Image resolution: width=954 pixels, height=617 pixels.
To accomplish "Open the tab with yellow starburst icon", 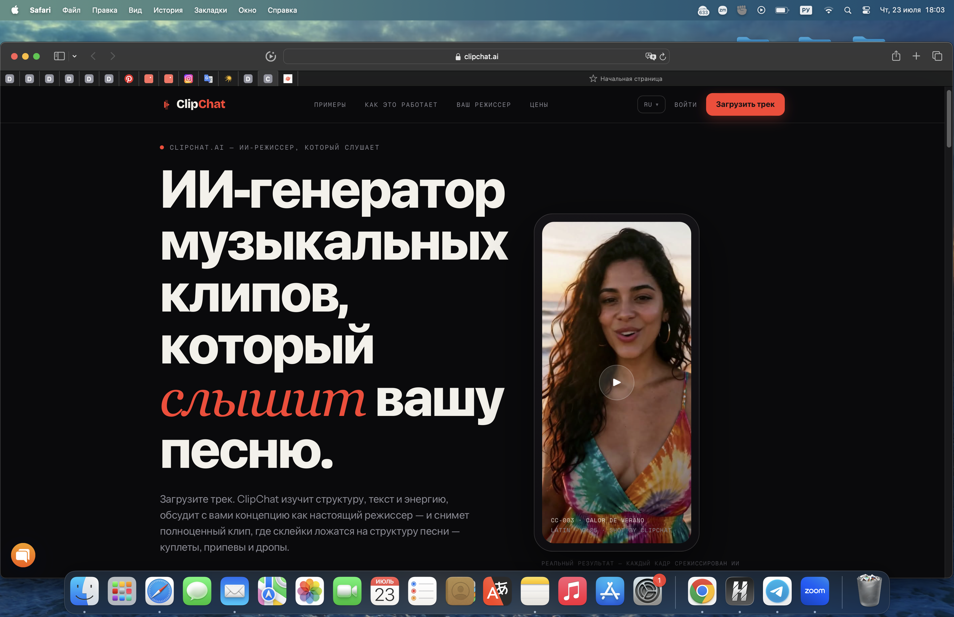I will pyautogui.click(x=228, y=79).
